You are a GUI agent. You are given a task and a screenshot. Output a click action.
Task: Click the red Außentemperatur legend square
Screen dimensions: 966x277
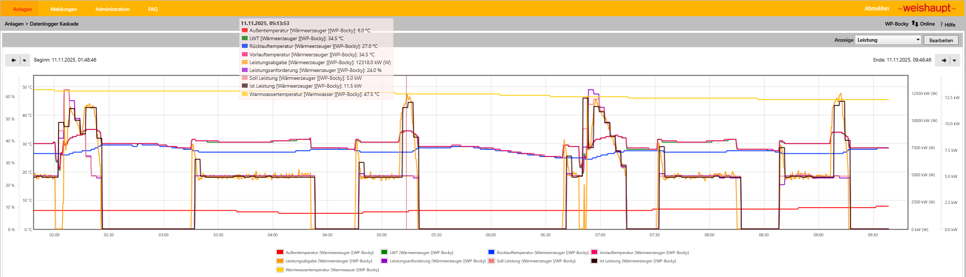point(280,252)
